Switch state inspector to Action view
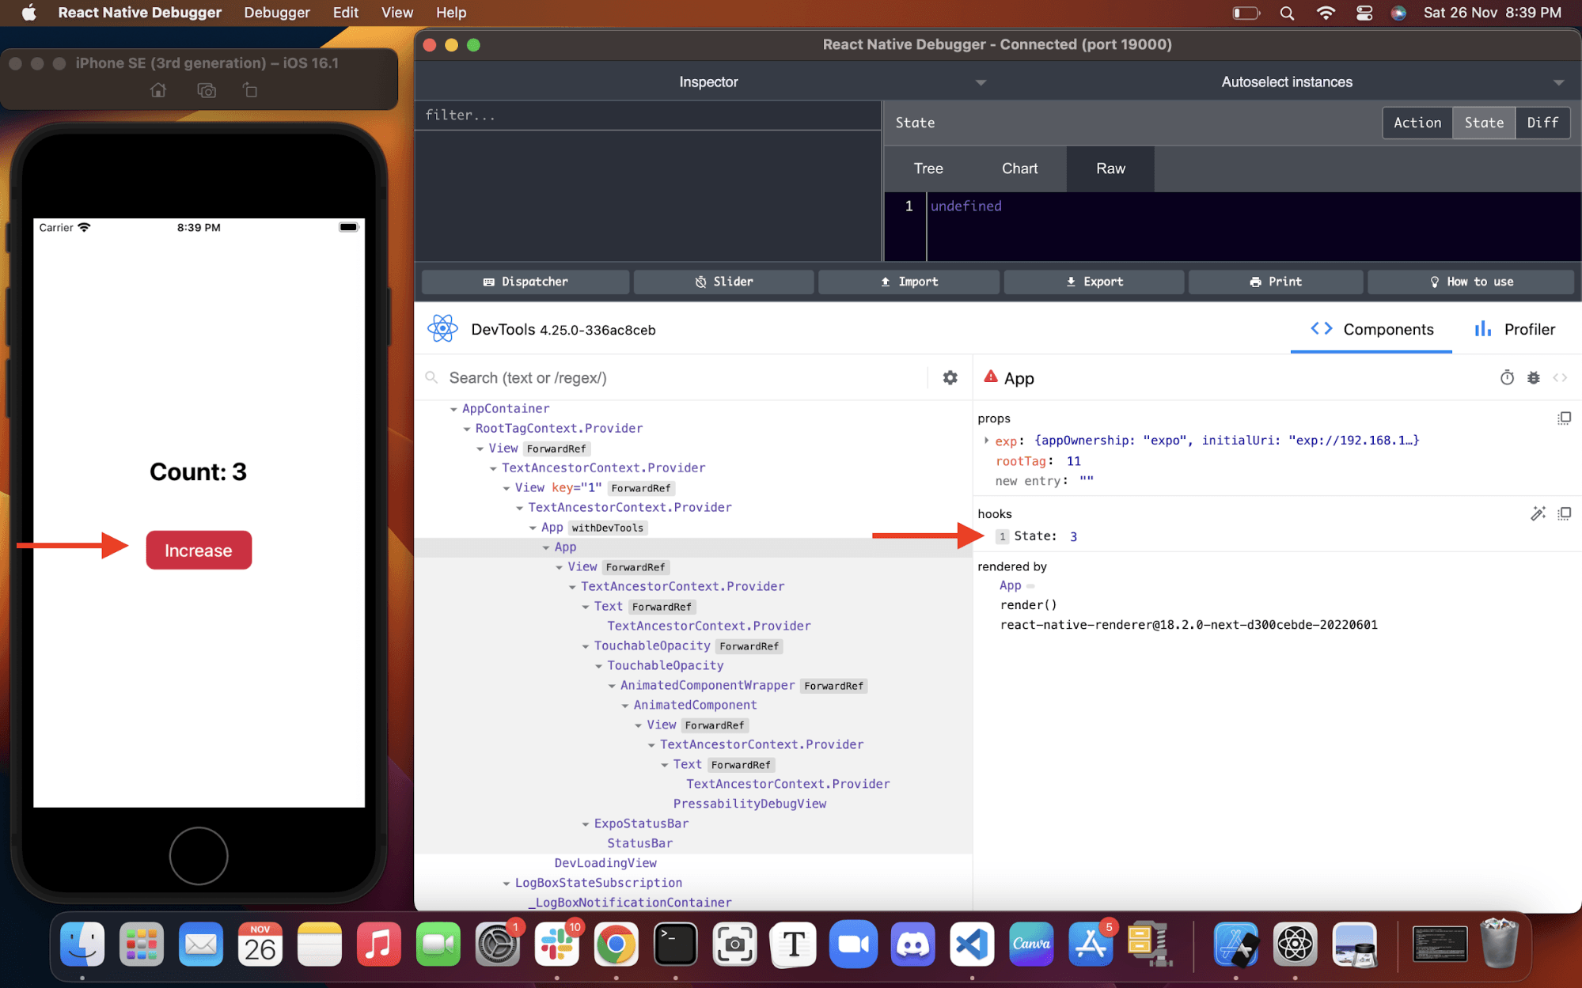The width and height of the screenshot is (1582, 988). pos(1417,123)
